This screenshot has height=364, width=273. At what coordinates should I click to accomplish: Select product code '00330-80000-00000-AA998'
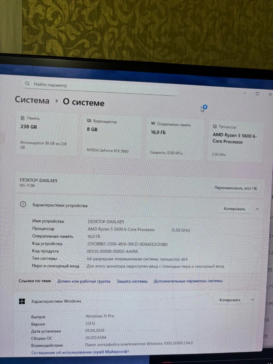tap(112, 251)
